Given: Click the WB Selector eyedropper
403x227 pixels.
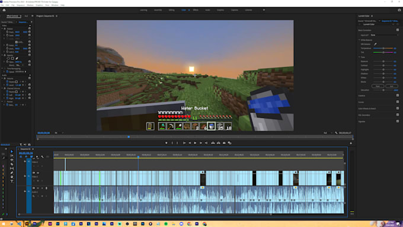Looking at the screenshot, I should pos(375,44).
